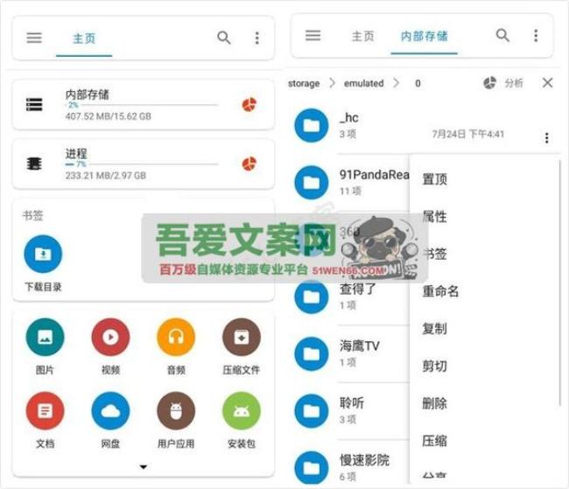The image size is (569, 489).
Task: Go to emulated in the breadcrumb path
Action: (x=363, y=83)
